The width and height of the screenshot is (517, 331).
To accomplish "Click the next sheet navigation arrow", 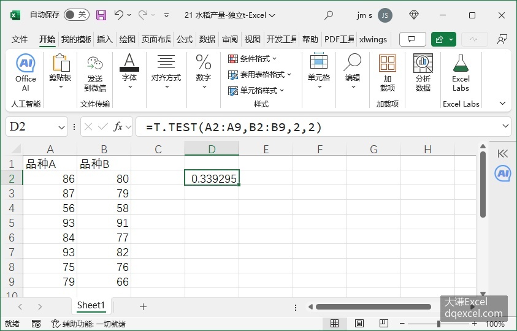I will pyautogui.click(x=40, y=307).
